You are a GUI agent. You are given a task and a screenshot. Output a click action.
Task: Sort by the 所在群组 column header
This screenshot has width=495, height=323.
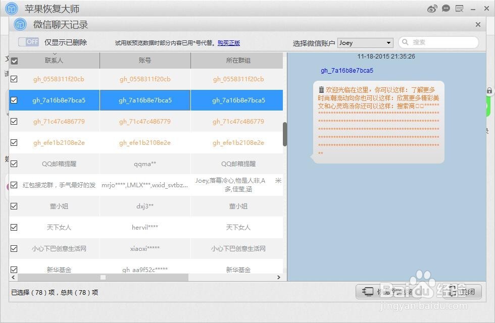pyautogui.click(x=238, y=60)
